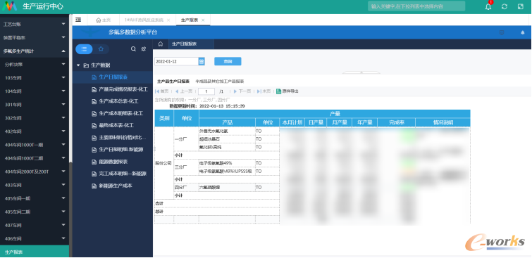Image resolution: width=532 pixels, height=258 pixels.
Task: Collapse the 生产数据 tree folder arrow
Action: [x=78, y=65]
